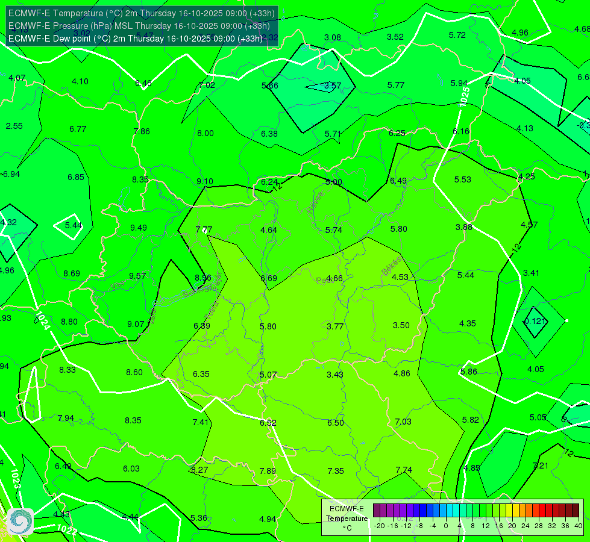Viewport: 590px width, 542px height.
Task: Click the value 2.55
Action: point(14,126)
